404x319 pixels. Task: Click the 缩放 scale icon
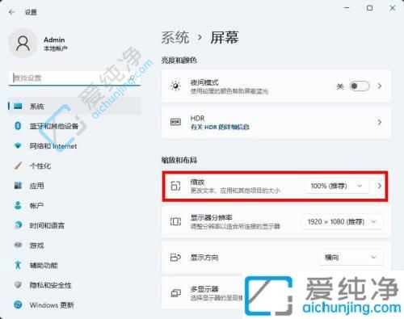click(x=175, y=186)
